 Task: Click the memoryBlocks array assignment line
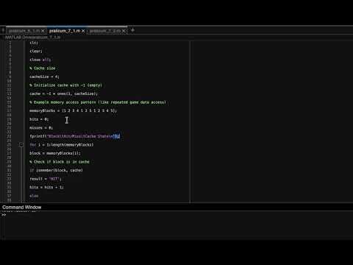[74, 110]
